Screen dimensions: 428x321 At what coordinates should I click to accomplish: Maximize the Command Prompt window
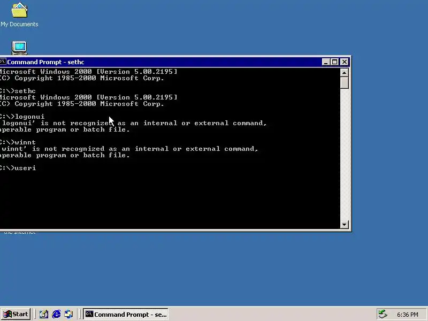point(335,62)
